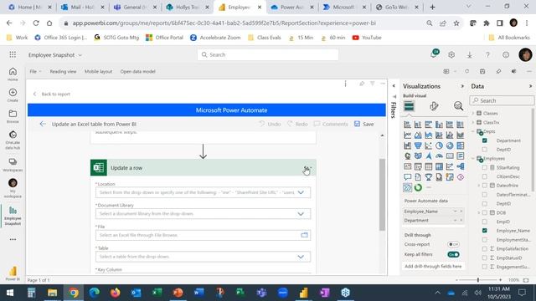The height and width of the screenshot is (301, 536).
Task: Choose the funnel chart visualization icon
Action: point(418,145)
